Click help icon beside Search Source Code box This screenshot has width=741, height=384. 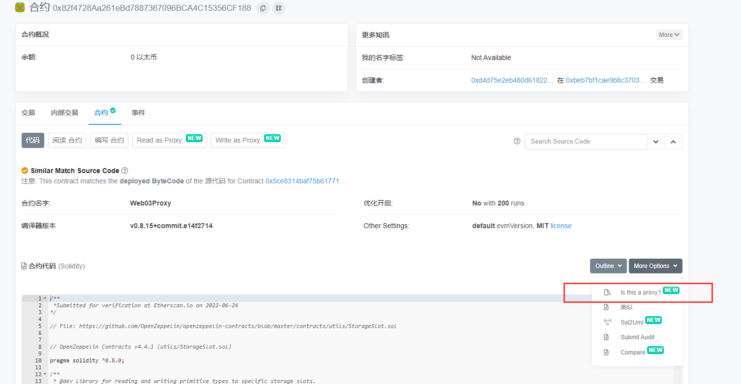click(517, 141)
